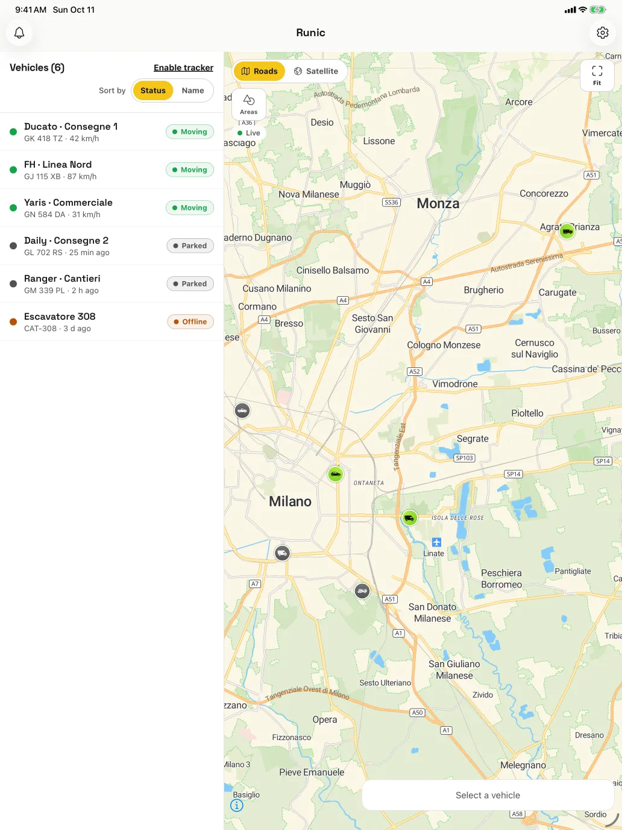The image size is (622, 830).
Task: Select Daily · Consegne 2 vehicle row
Action: point(112,246)
